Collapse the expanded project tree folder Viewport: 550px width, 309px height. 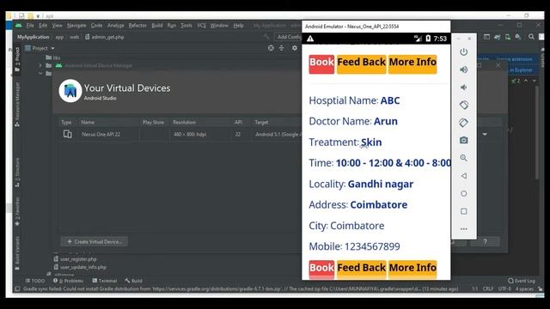pyautogui.click(x=40, y=74)
